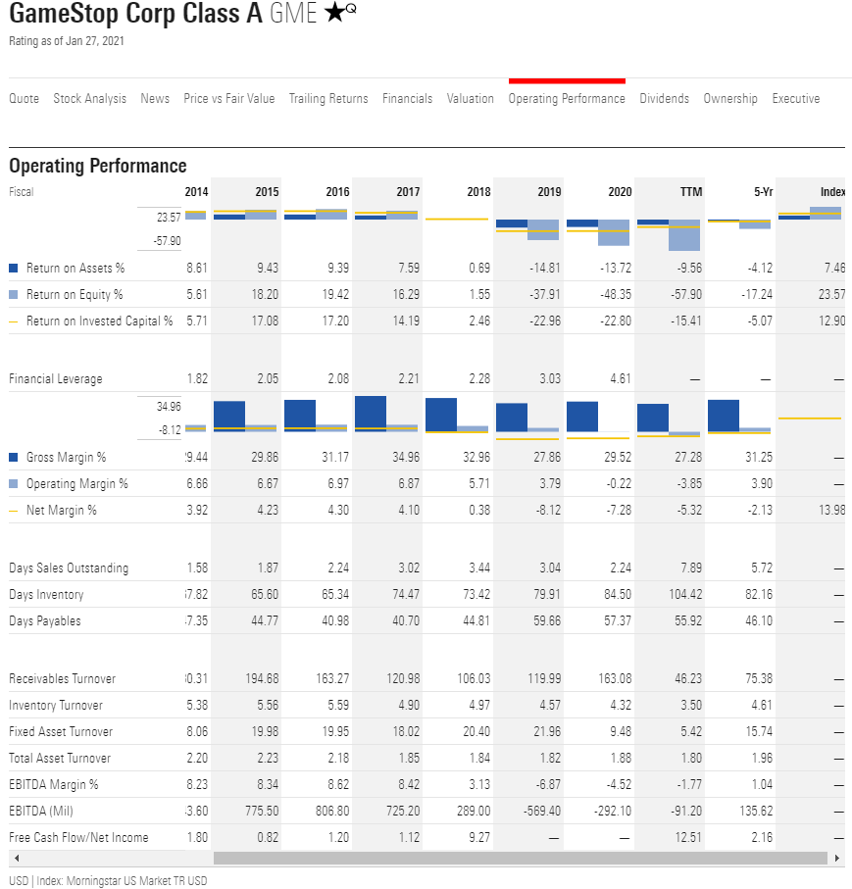Image resolution: width=852 pixels, height=889 pixels.
Task: Go to the Price vs Fair Value tab
Action: click(228, 99)
